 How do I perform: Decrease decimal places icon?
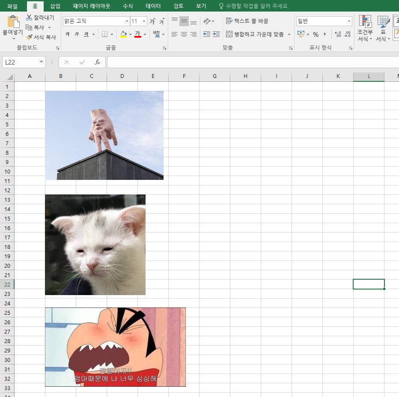(x=347, y=34)
